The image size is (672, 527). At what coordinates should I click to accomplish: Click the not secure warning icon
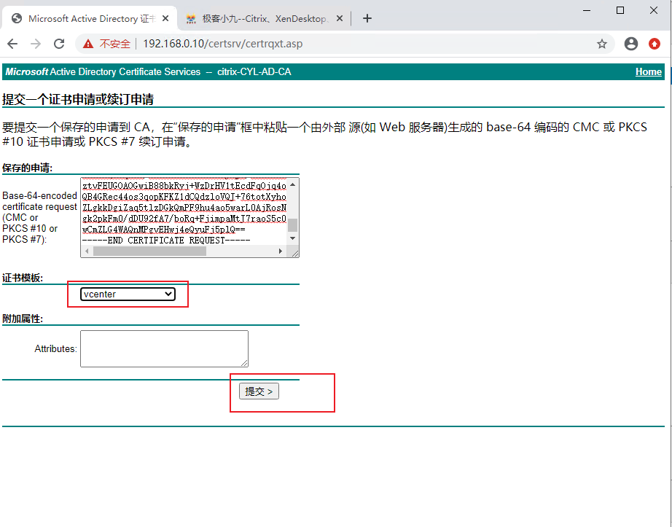(x=88, y=44)
